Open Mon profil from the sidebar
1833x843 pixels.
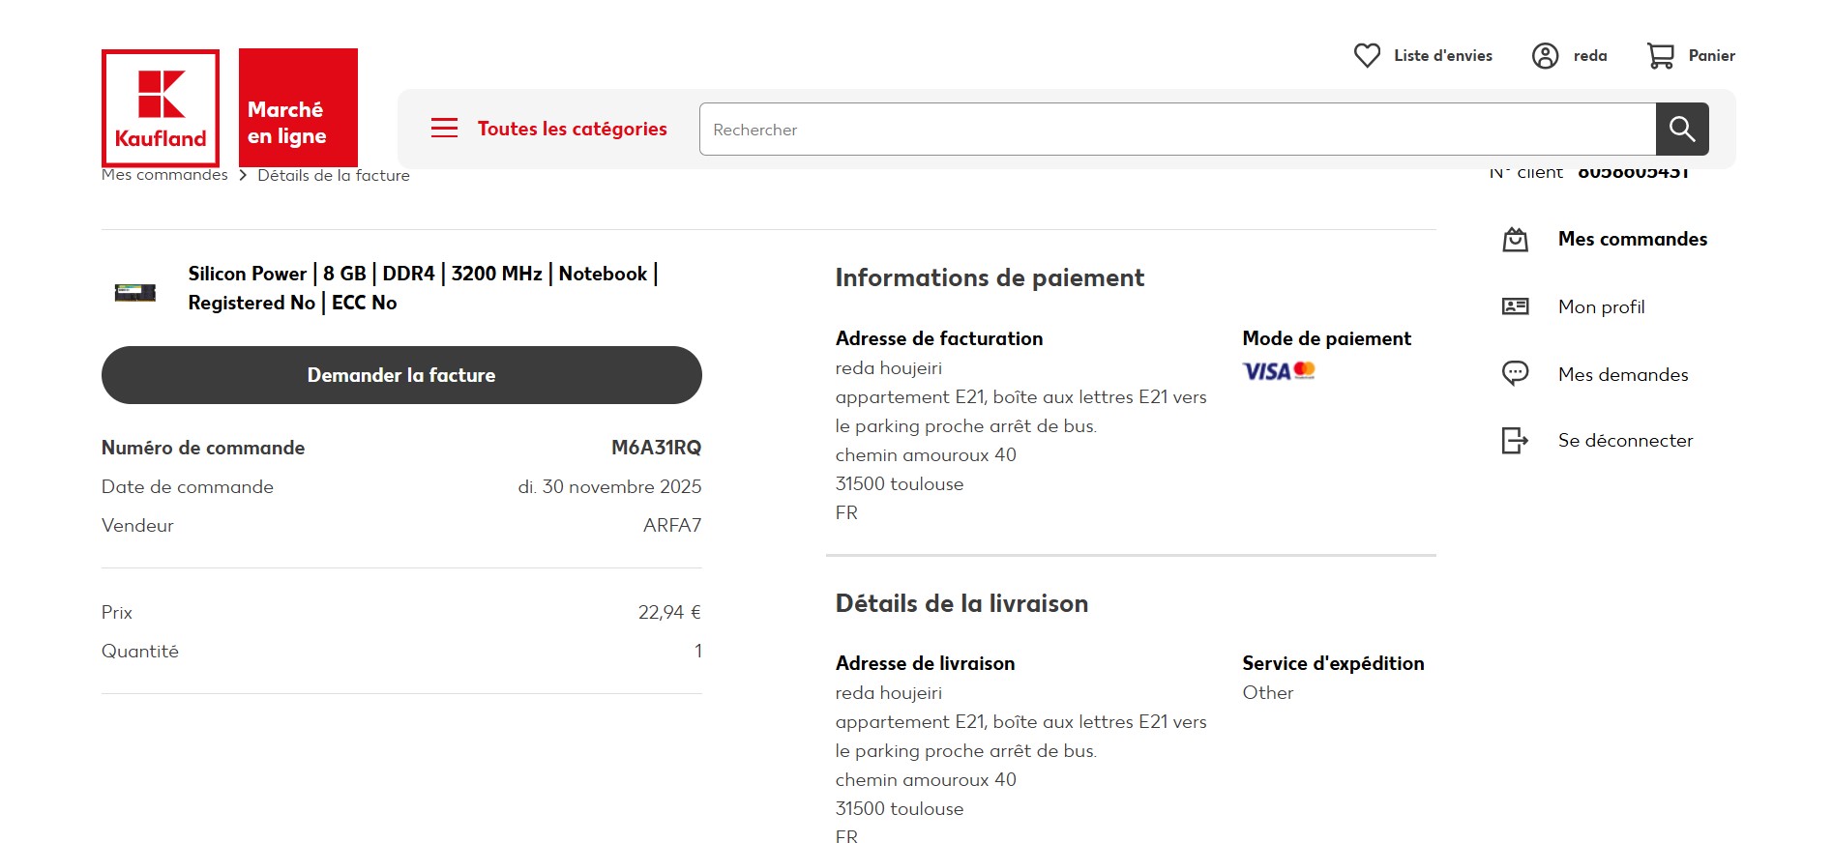coord(1601,307)
